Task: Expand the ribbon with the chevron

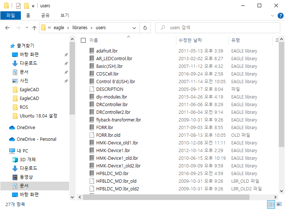Action: (x=273, y=16)
